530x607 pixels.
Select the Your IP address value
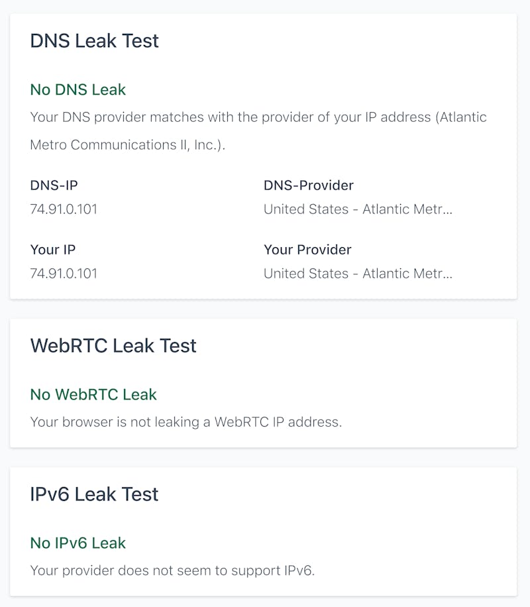[64, 273]
